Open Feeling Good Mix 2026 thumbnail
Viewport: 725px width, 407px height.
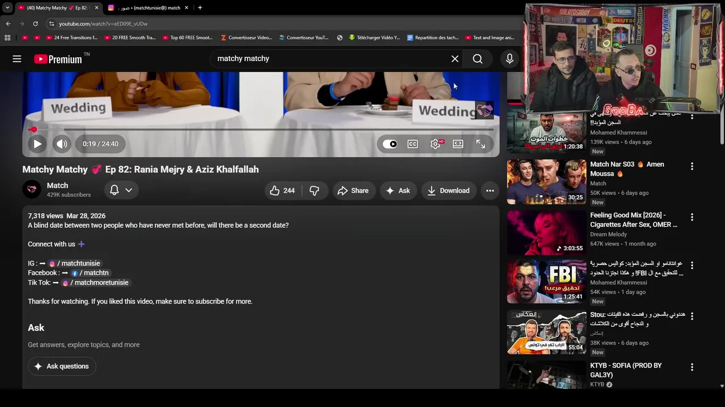[547, 232]
